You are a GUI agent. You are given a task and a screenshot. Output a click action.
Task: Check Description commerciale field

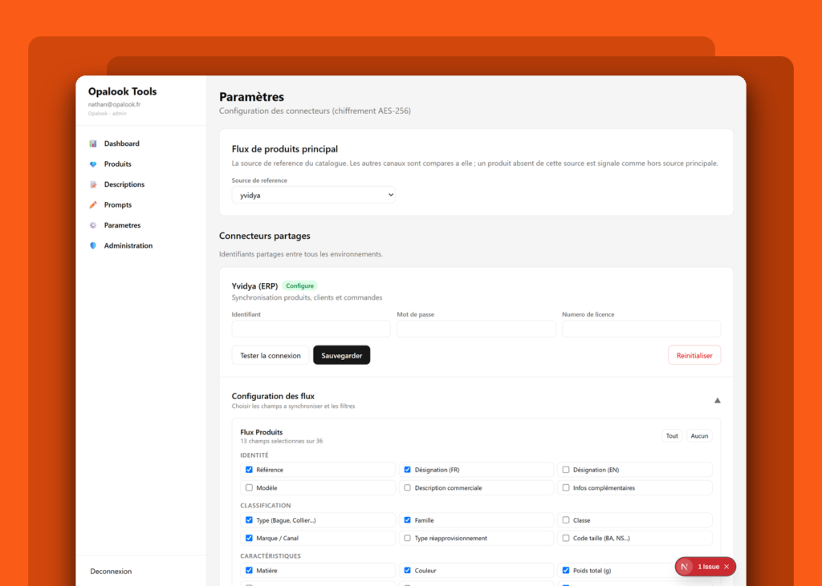[407, 487]
